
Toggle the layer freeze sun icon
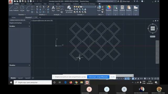click(77, 7)
